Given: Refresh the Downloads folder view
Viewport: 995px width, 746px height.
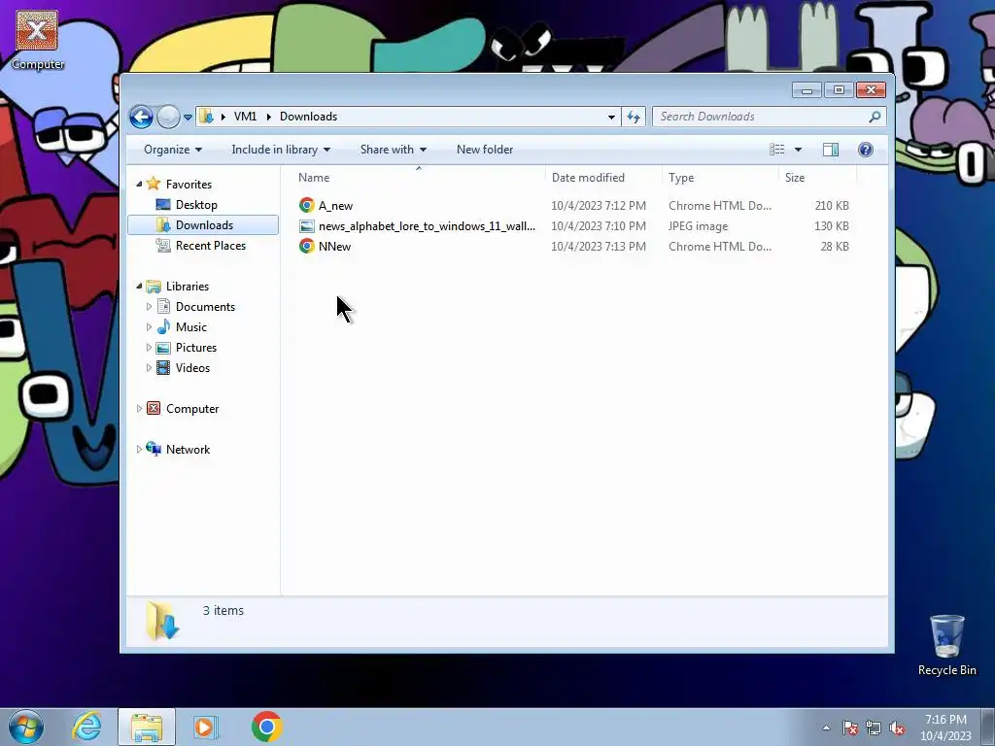Looking at the screenshot, I should pos(634,117).
